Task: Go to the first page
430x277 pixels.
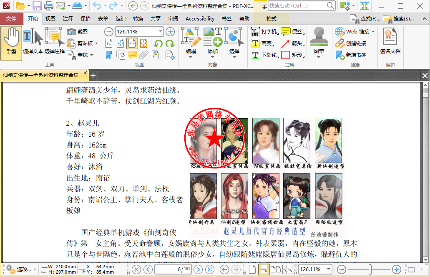Action: (x=136, y=269)
